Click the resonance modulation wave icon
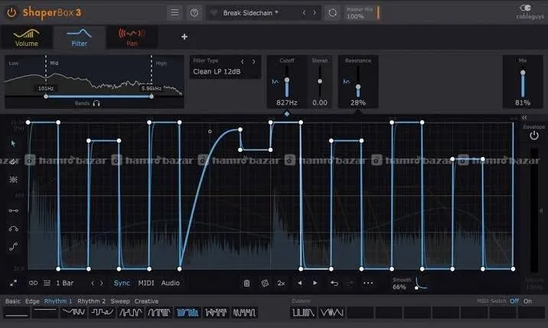 click(x=347, y=81)
